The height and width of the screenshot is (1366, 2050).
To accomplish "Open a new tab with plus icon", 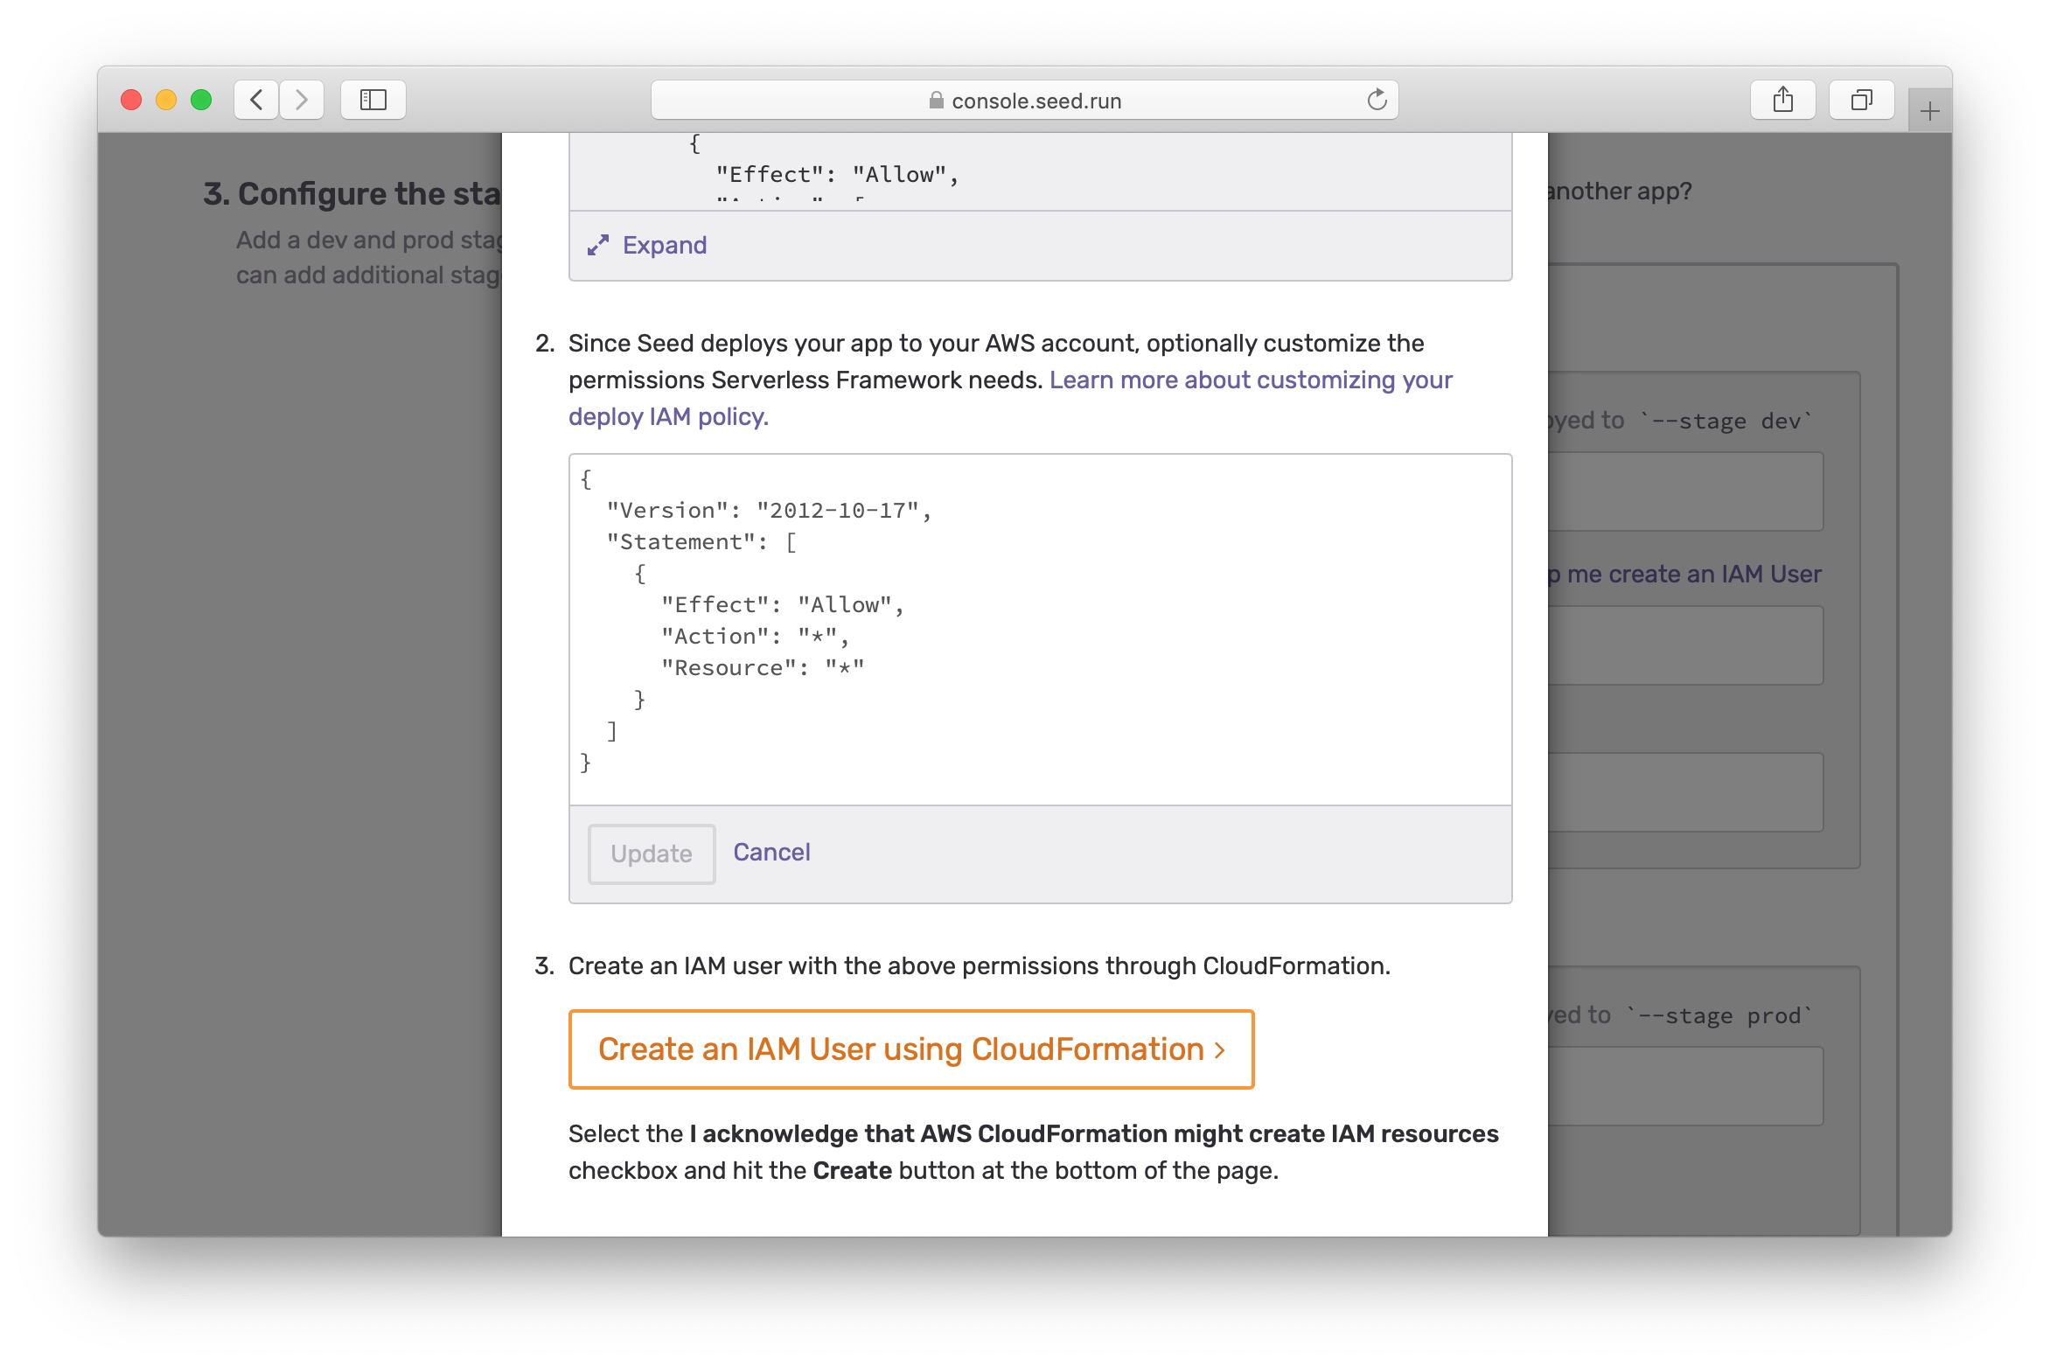I will [x=1929, y=111].
